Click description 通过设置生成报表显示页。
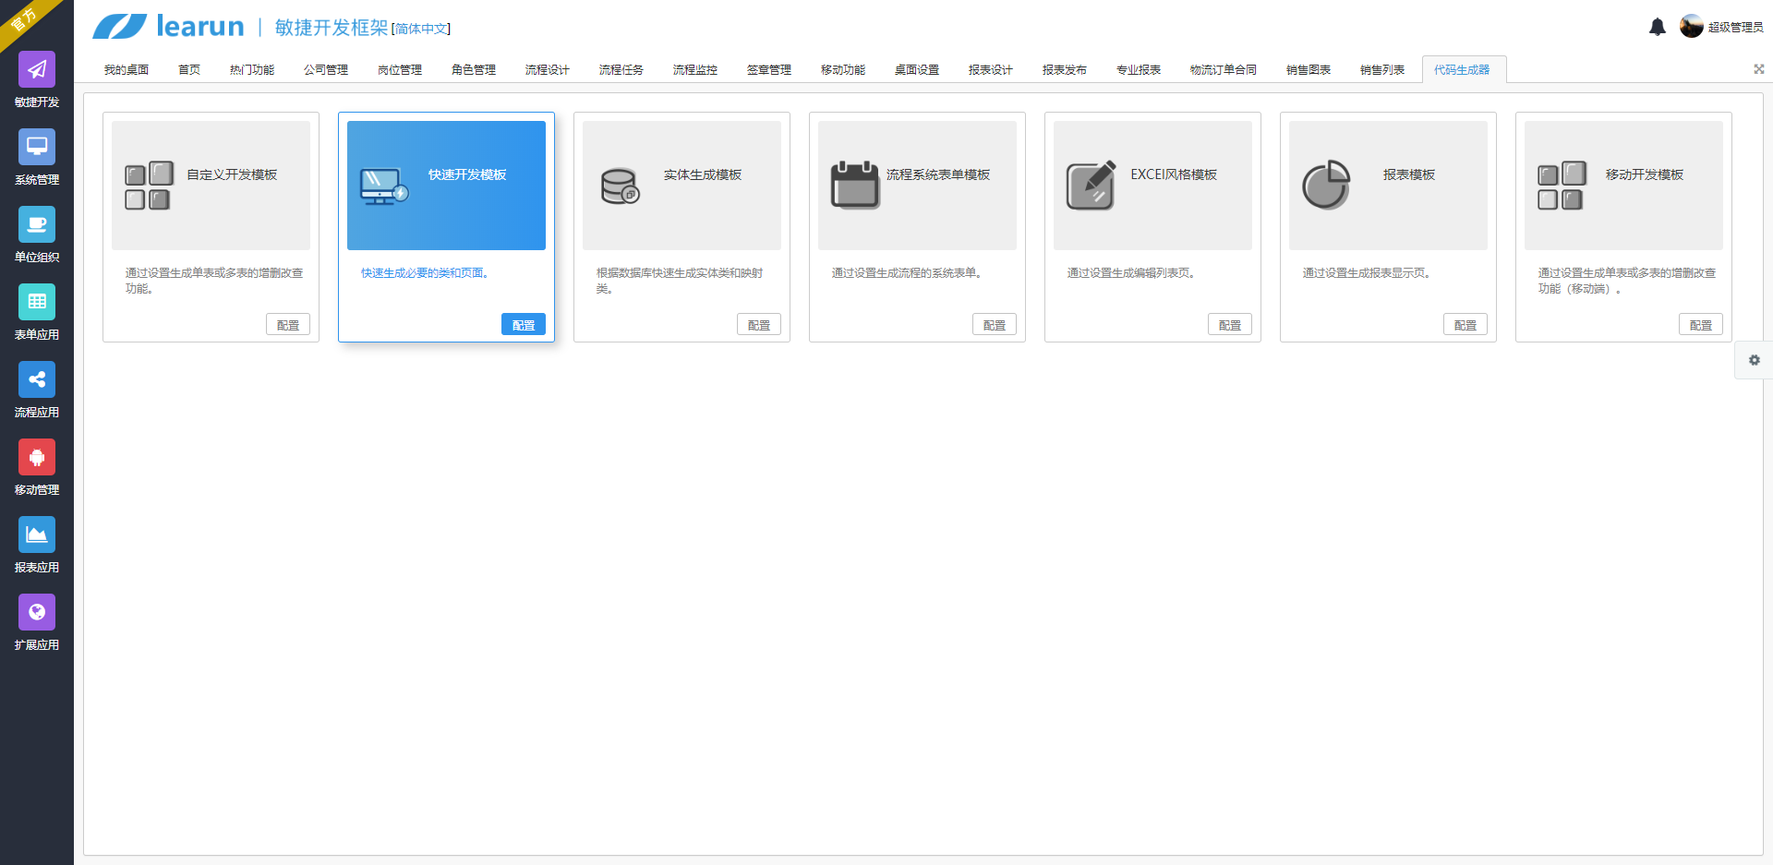 pyautogui.click(x=1367, y=273)
